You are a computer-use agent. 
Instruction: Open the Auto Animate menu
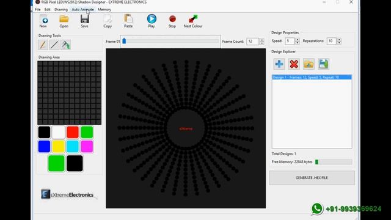83,10
